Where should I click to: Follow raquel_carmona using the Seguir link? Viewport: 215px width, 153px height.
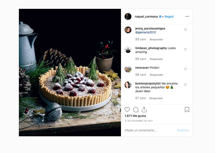click(169, 16)
